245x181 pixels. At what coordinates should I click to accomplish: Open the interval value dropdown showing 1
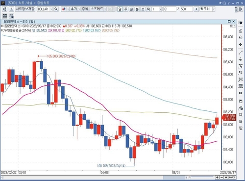(x=160, y=9)
